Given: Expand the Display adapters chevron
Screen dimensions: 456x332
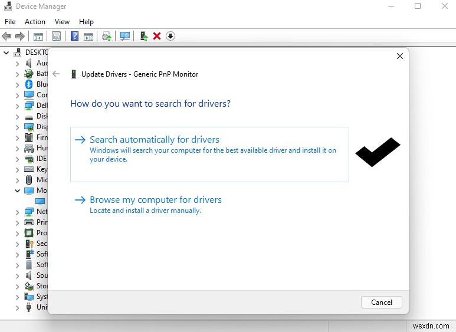Looking at the screenshot, I should (18, 127).
